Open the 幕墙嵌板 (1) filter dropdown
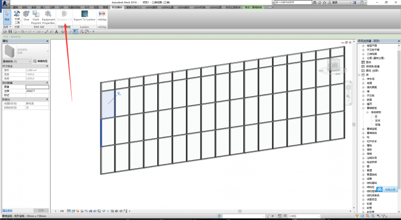Viewport: 401px width, 220px height. [x=17, y=61]
